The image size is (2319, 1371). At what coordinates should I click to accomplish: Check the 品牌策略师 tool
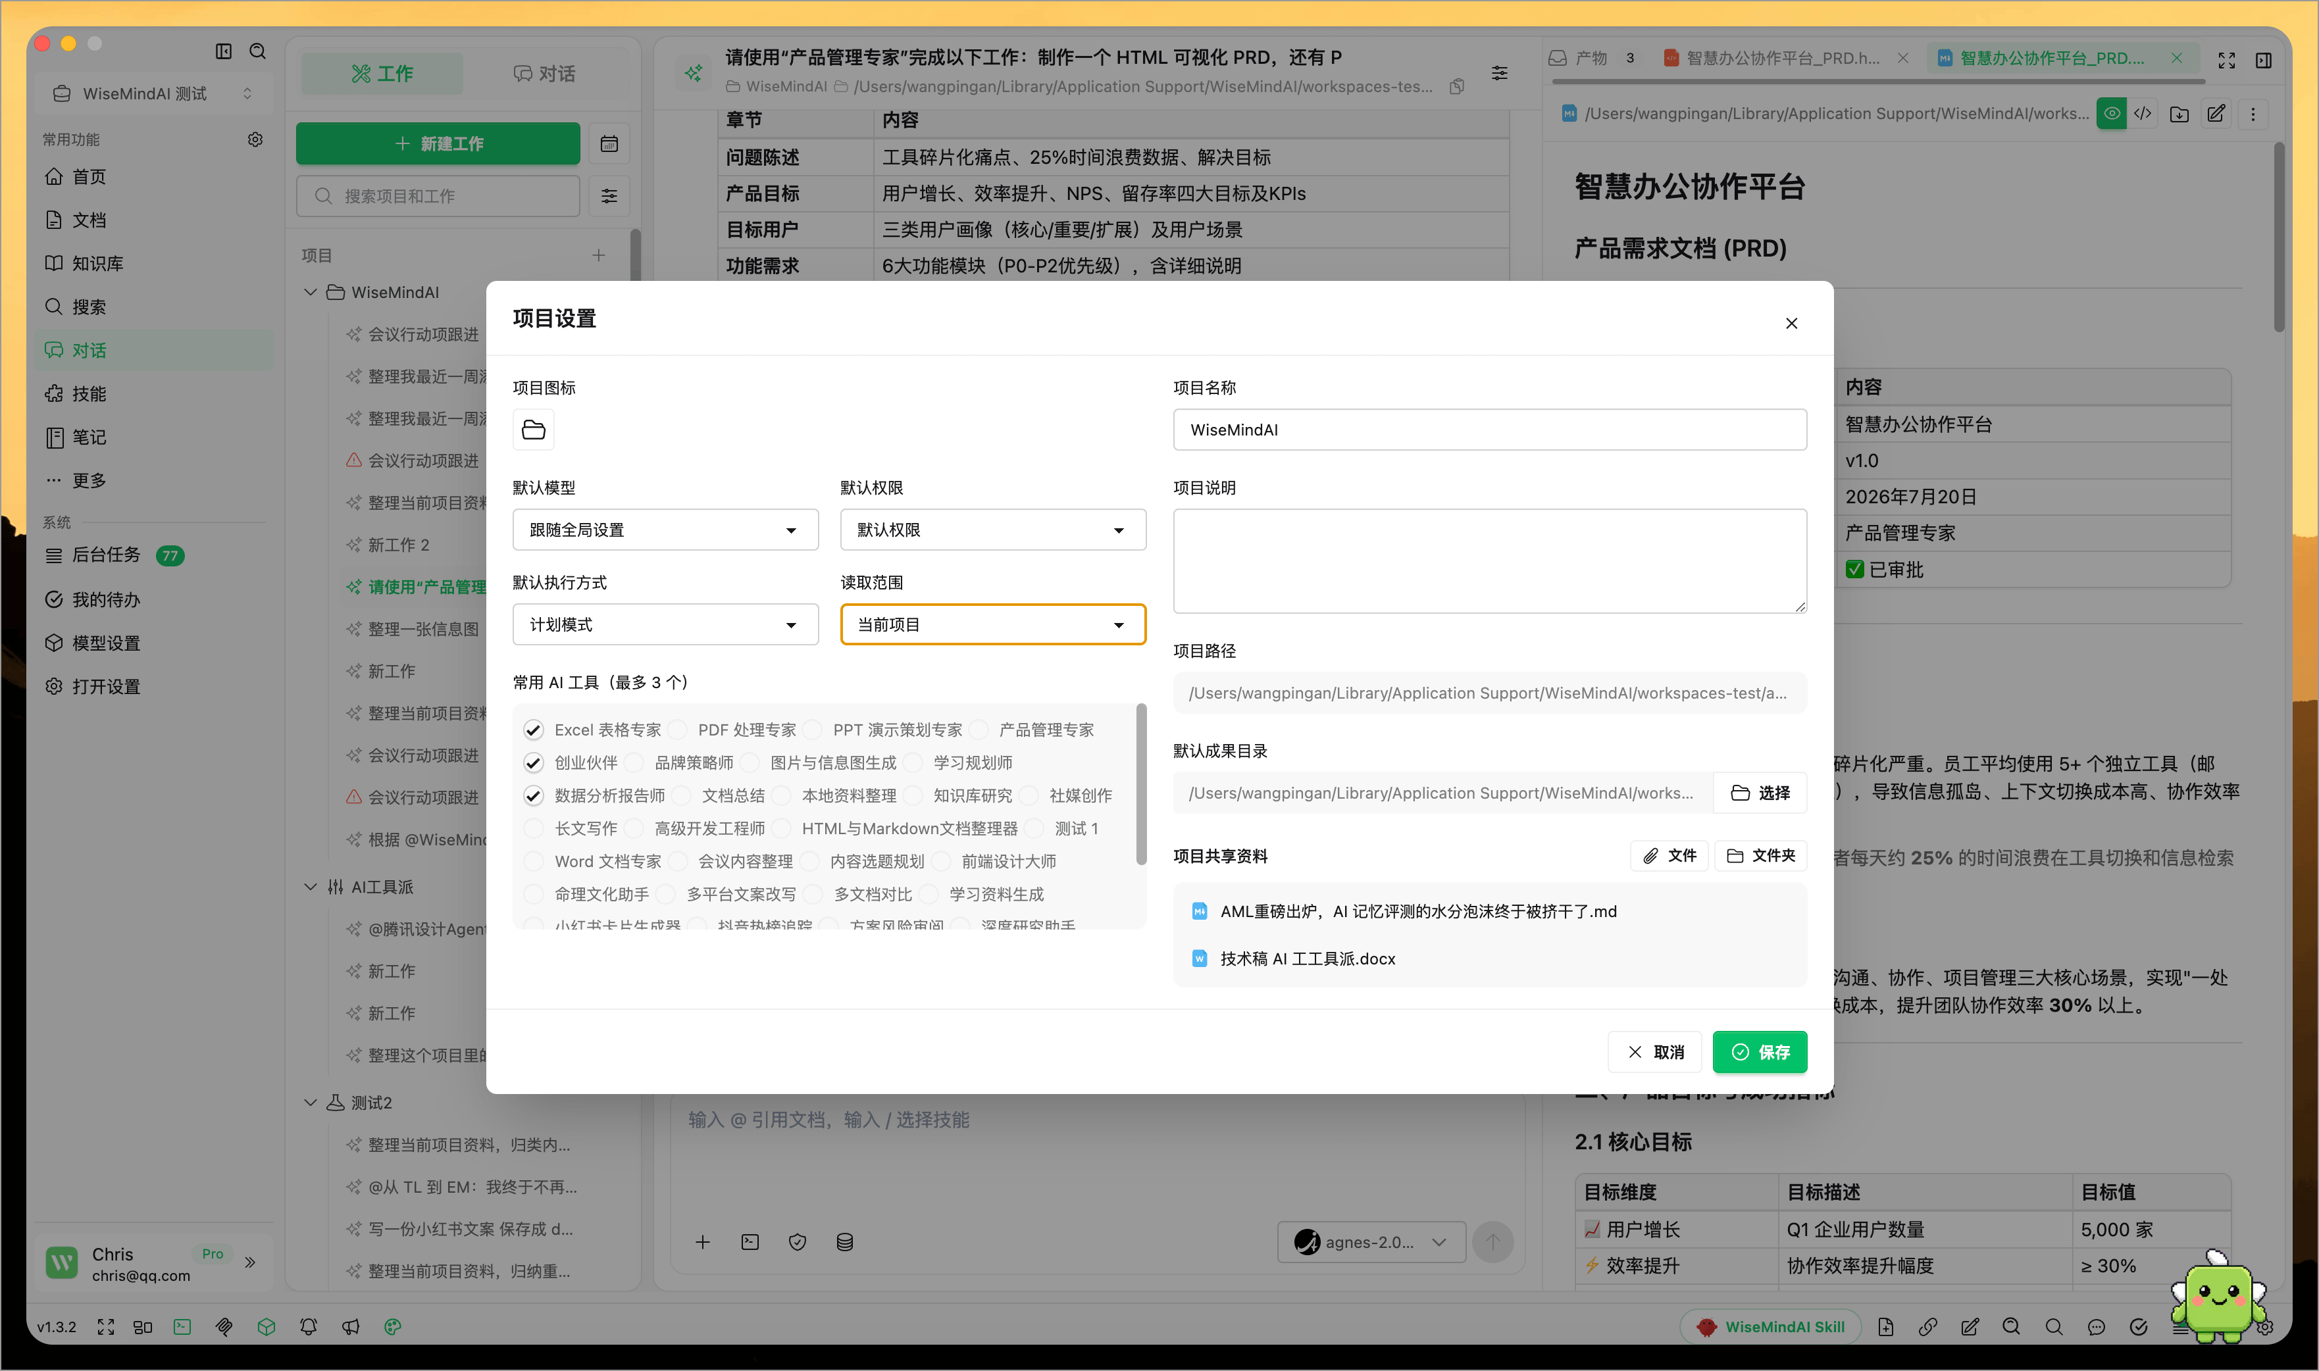pos(634,763)
